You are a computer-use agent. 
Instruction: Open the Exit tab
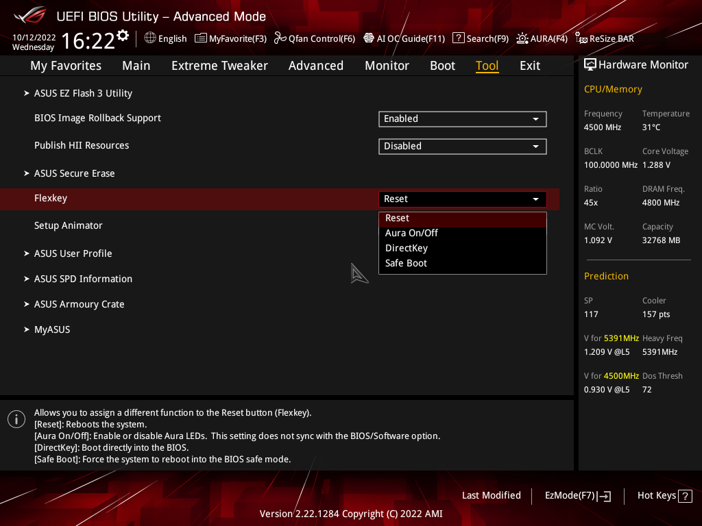tap(530, 66)
